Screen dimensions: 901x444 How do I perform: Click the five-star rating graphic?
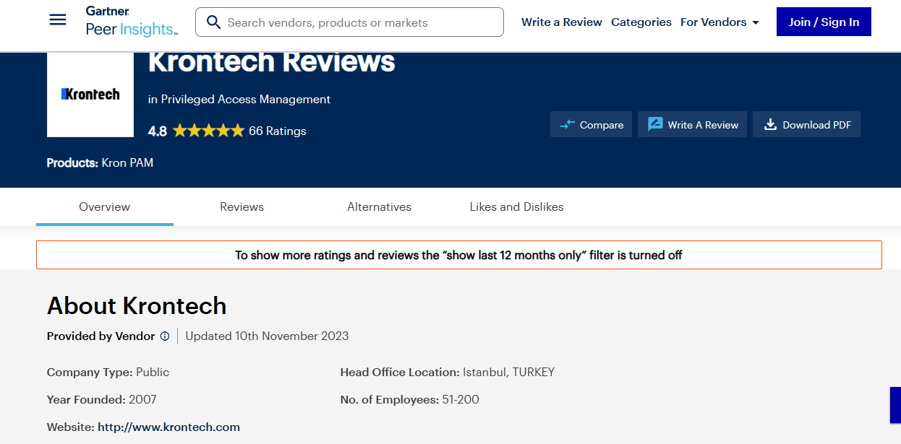208,131
